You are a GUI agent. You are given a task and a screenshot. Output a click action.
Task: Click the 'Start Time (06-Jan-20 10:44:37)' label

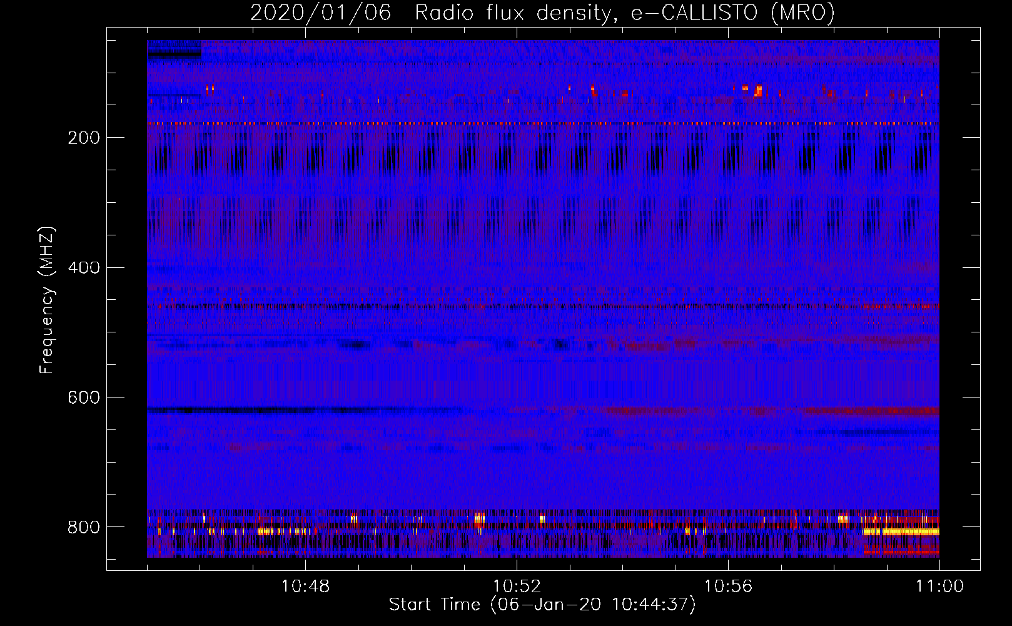[542, 605]
